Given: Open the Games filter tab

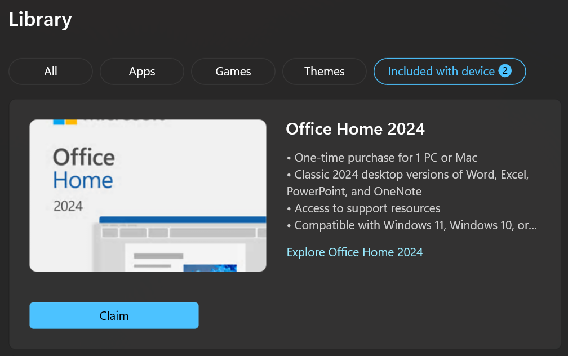Looking at the screenshot, I should point(233,72).
